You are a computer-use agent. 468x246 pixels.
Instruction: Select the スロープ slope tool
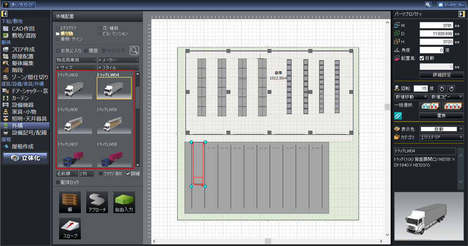click(70, 228)
